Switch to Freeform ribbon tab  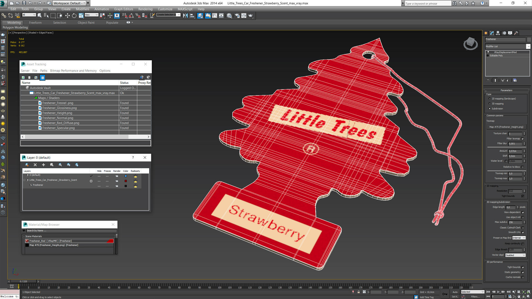(x=35, y=23)
